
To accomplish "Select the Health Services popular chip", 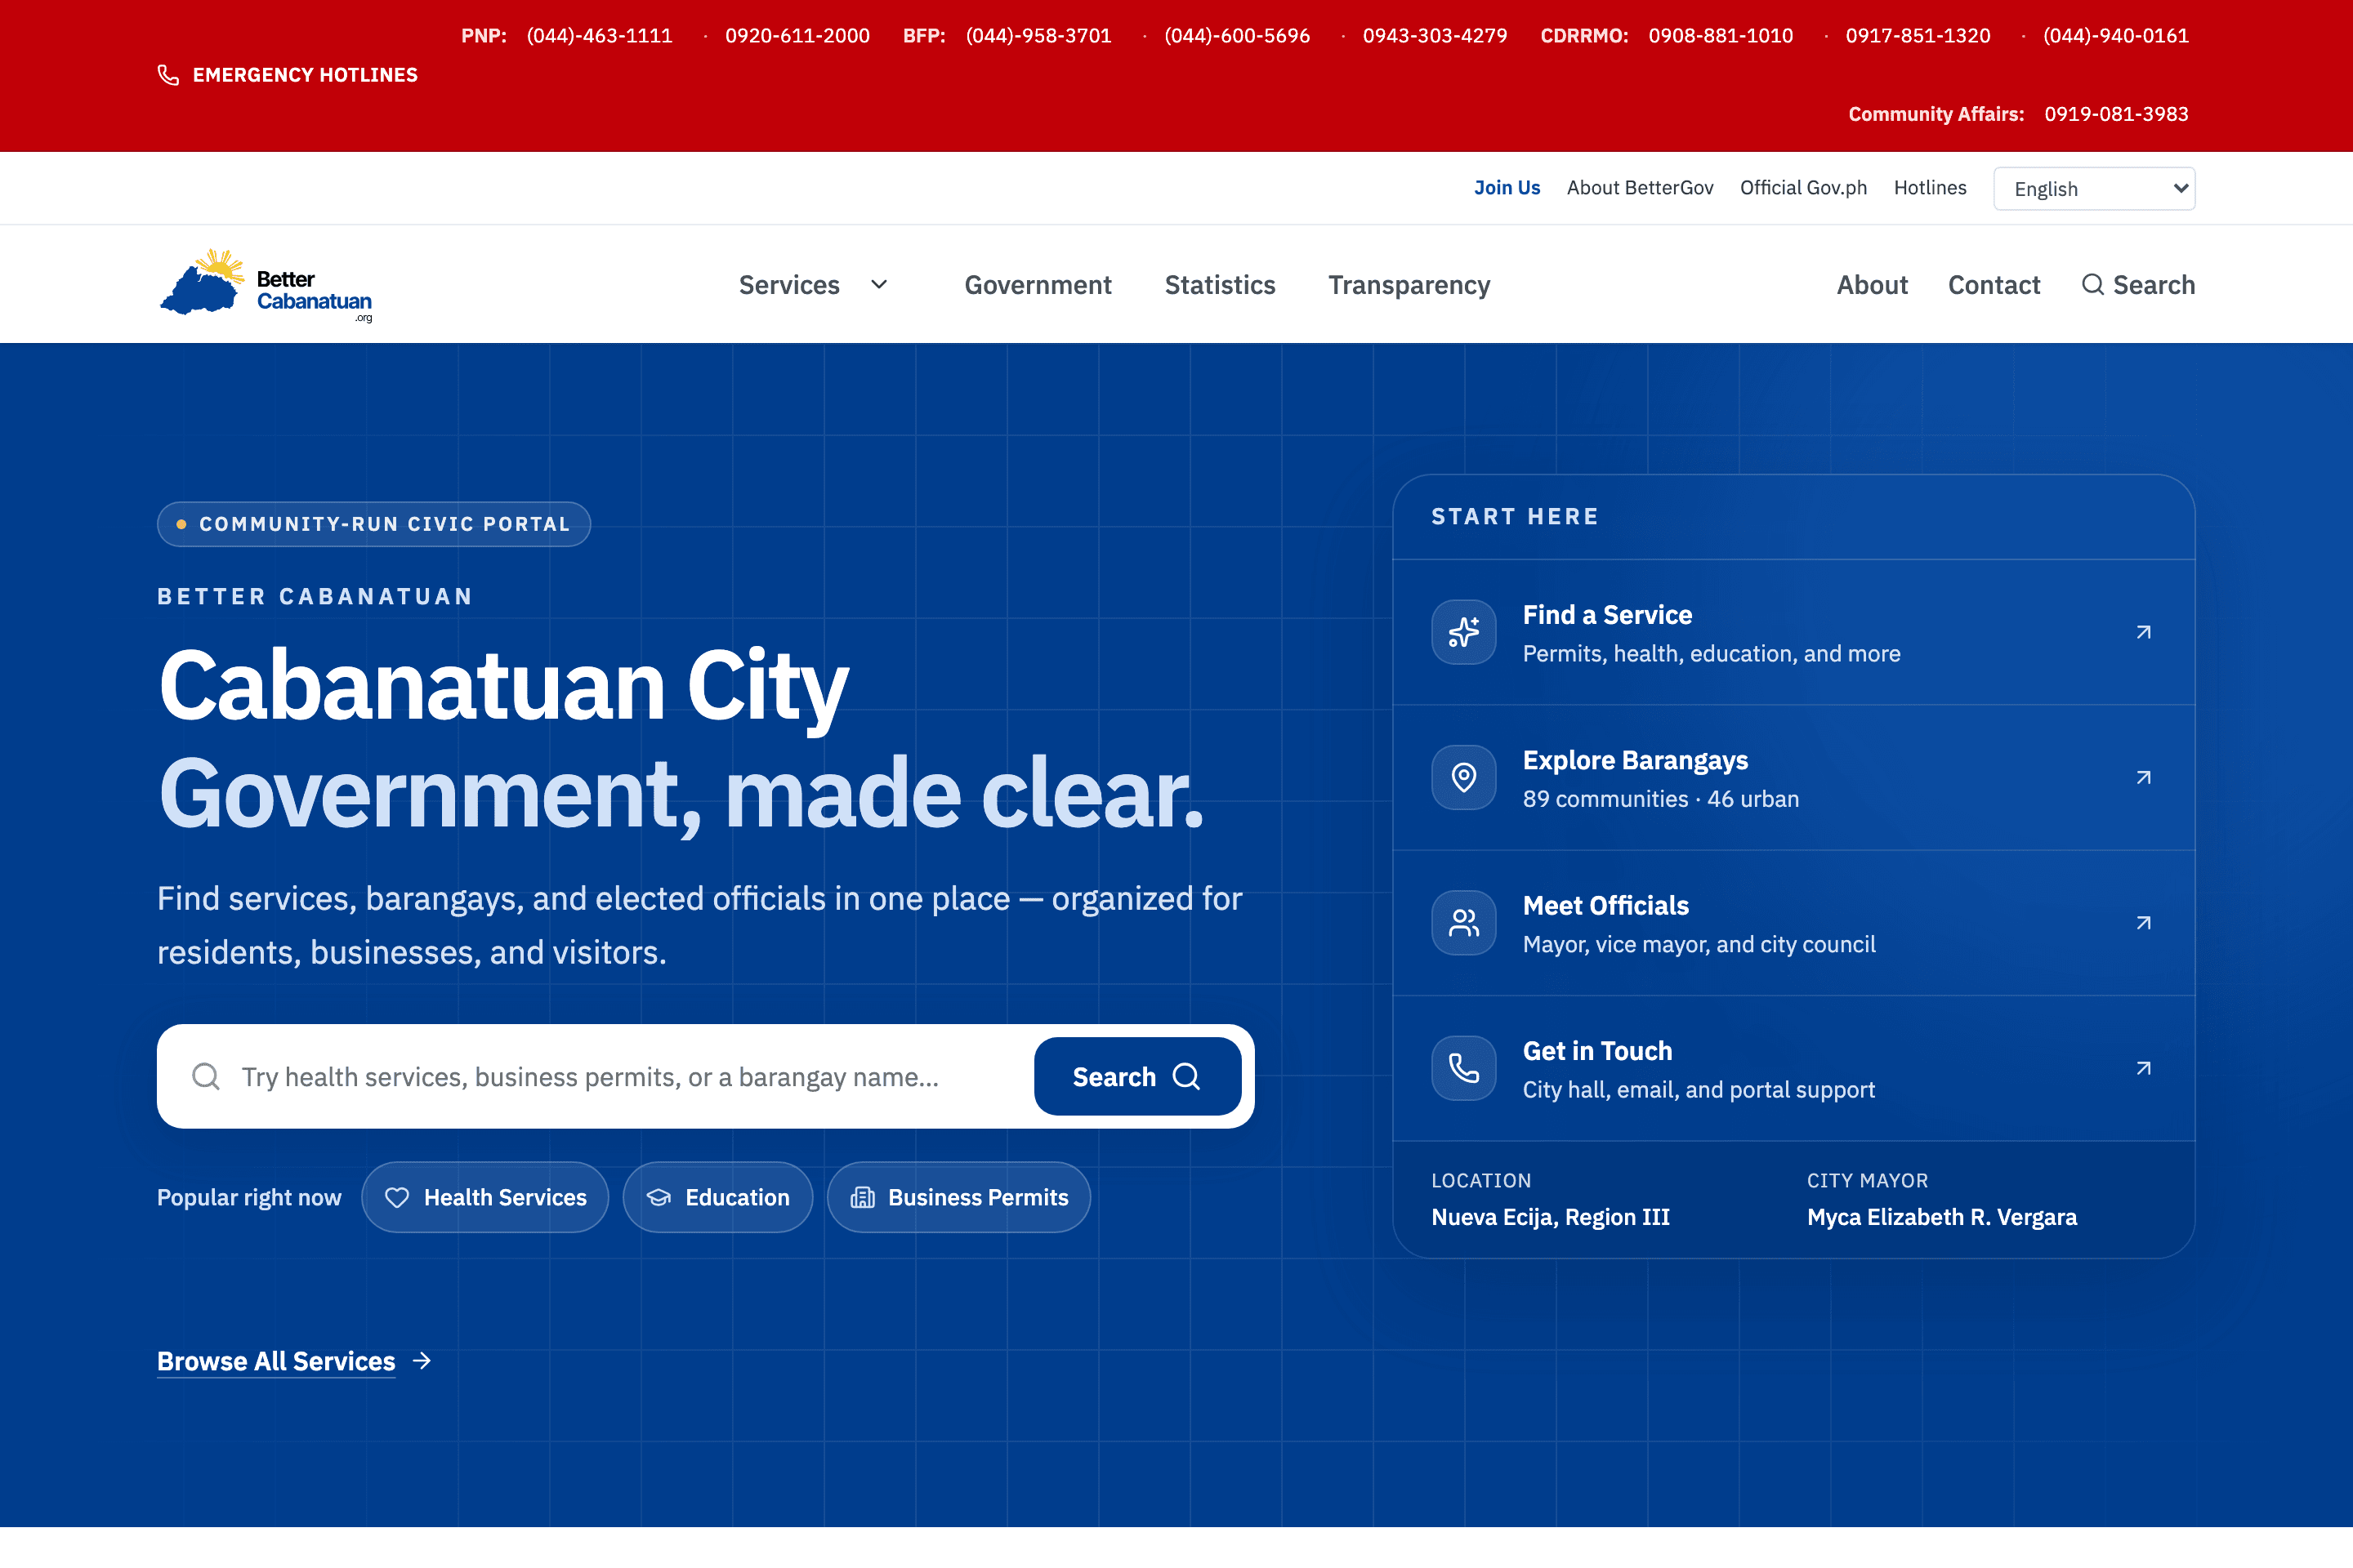I will click(485, 1197).
